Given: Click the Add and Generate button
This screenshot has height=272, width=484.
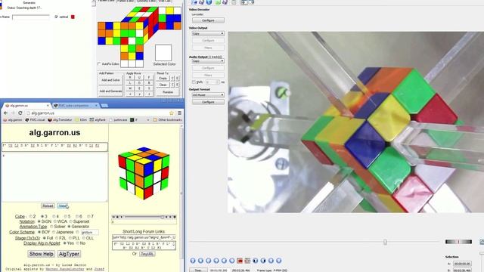Looking at the screenshot, I should 110,91.
